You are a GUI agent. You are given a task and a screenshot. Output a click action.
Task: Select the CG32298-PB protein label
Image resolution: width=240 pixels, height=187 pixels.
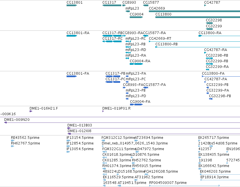(x=220, y=96)
